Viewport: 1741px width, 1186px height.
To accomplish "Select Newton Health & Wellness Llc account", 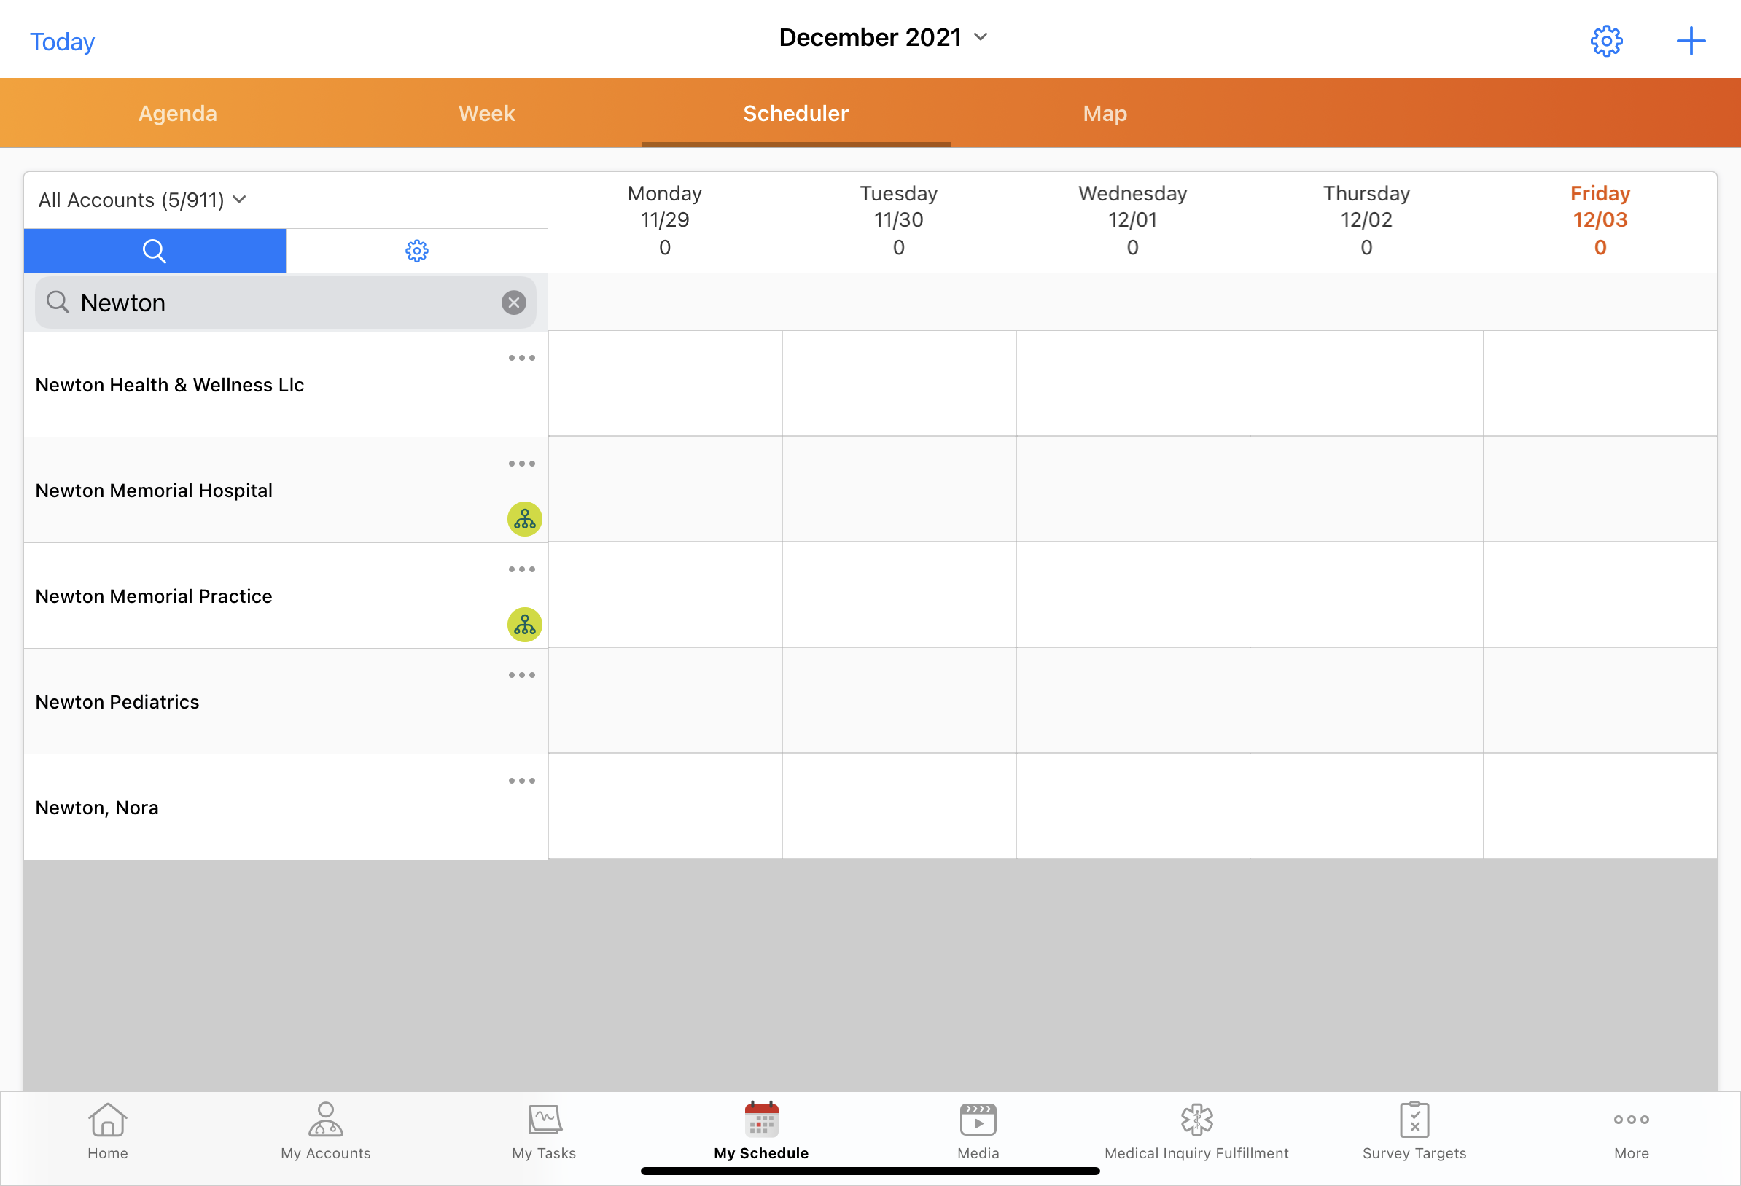I will click(x=170, y=385).
